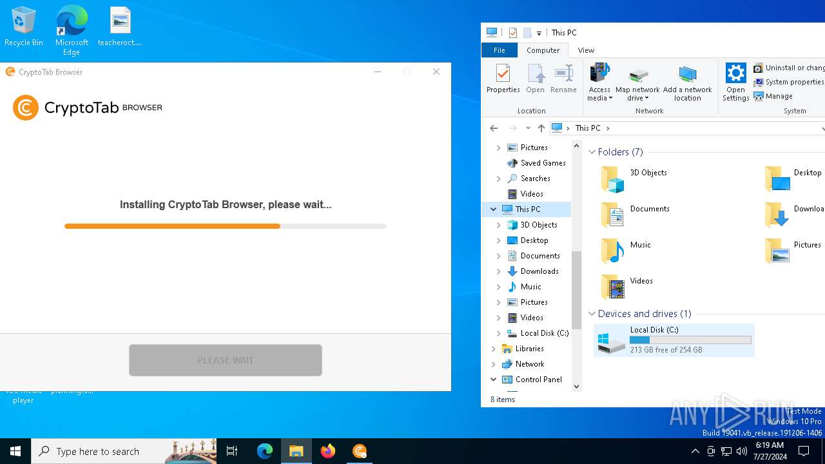Collapse the Folders (7) group
The width and height of the screenshot is (825, 464).
[592, 152]
